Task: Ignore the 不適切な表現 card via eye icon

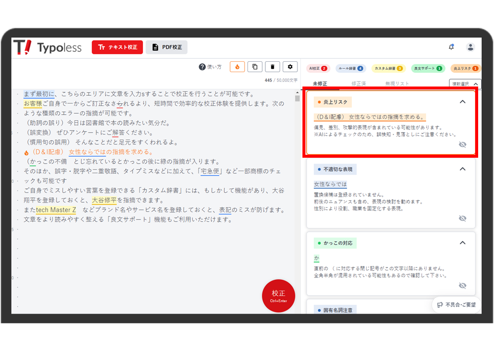Action: 462,218
